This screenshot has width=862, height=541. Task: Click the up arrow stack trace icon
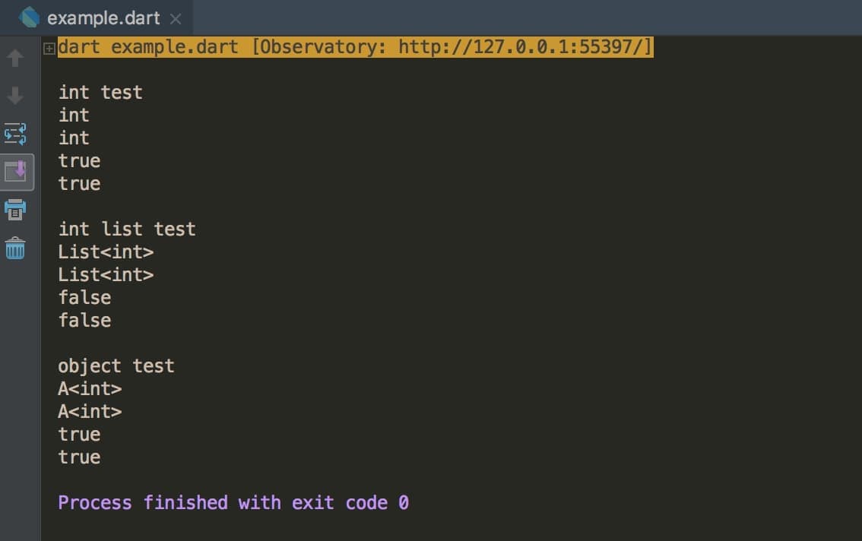pyautogui.click(x=15, y=58)
